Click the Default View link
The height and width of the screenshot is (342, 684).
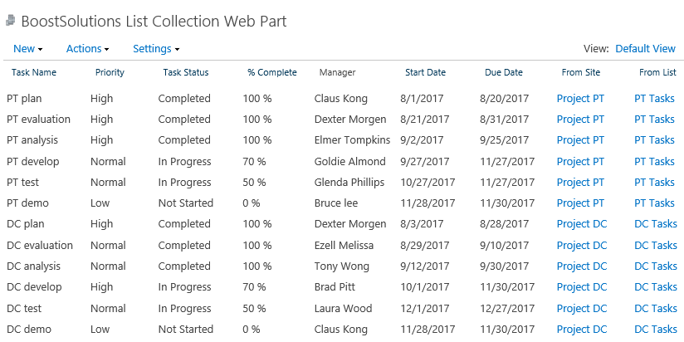(x=645, y=49)
